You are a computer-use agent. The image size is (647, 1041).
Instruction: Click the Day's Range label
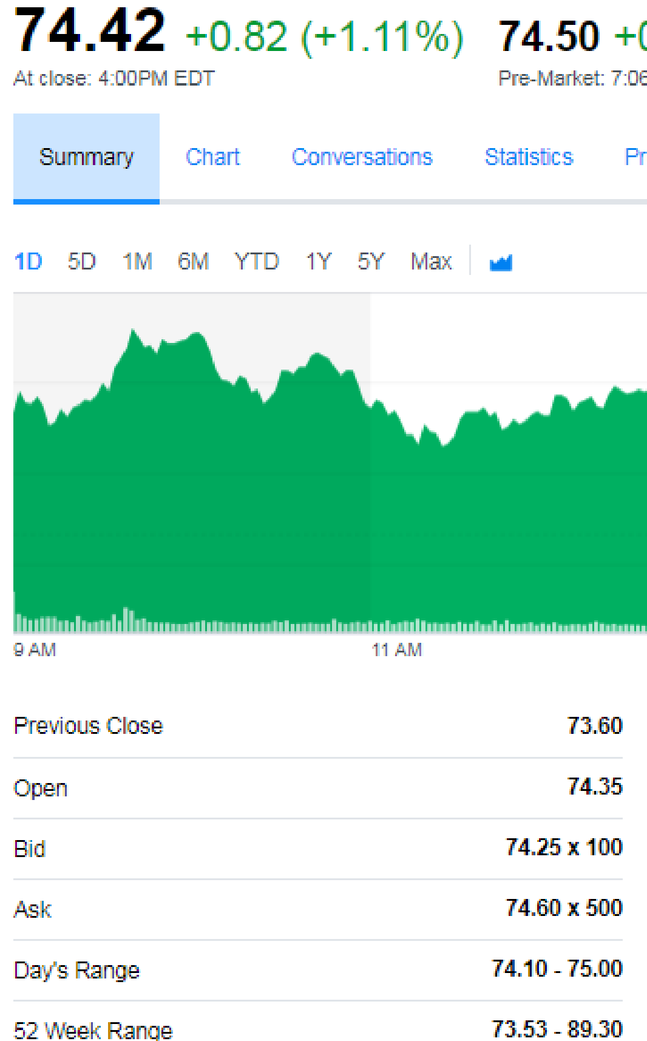(x=77, y=970)
